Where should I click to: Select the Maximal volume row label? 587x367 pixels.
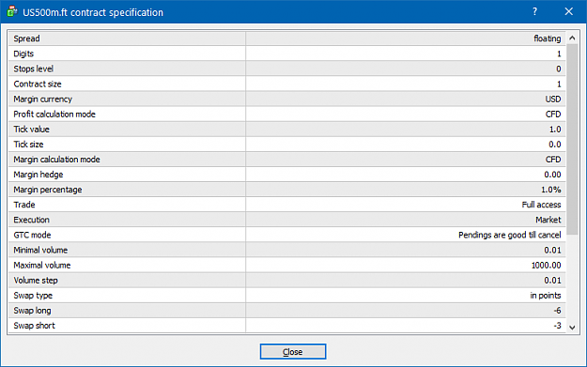[42, 266]
